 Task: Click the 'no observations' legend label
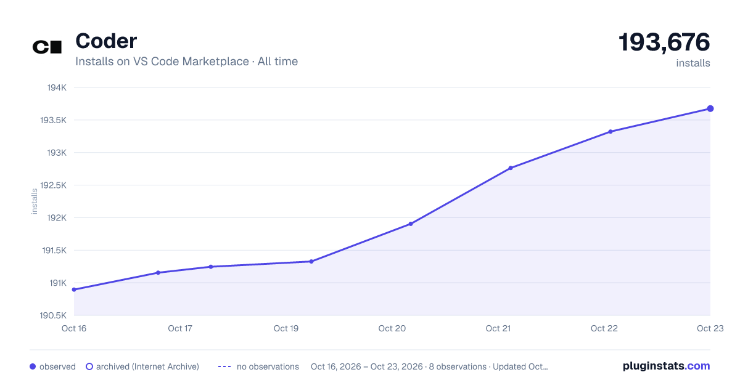pos(268,366)
